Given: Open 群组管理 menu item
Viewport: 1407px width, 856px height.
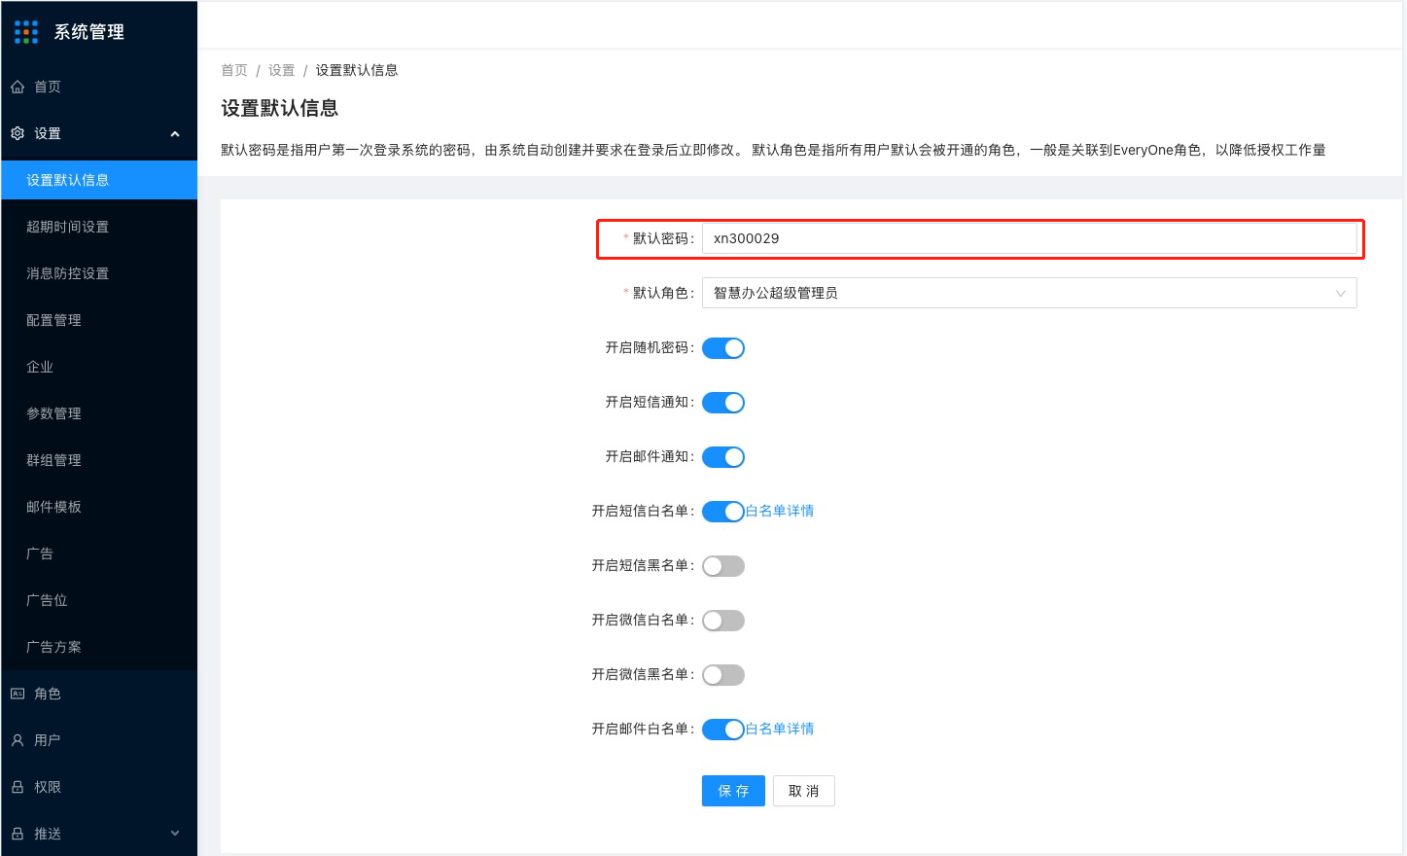Looking at the screenshot, I should [x=99, y=460].
